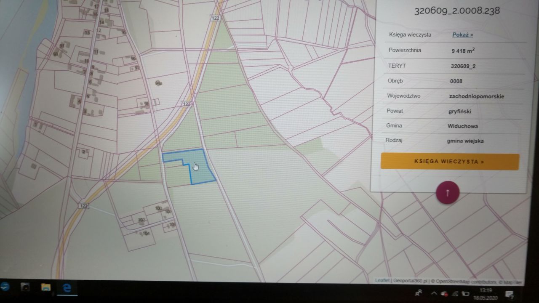Image resolution: width=539 pixels, height=303 pixels.
Task: Click parcel number 100 on the map
Action: [159, 208]
